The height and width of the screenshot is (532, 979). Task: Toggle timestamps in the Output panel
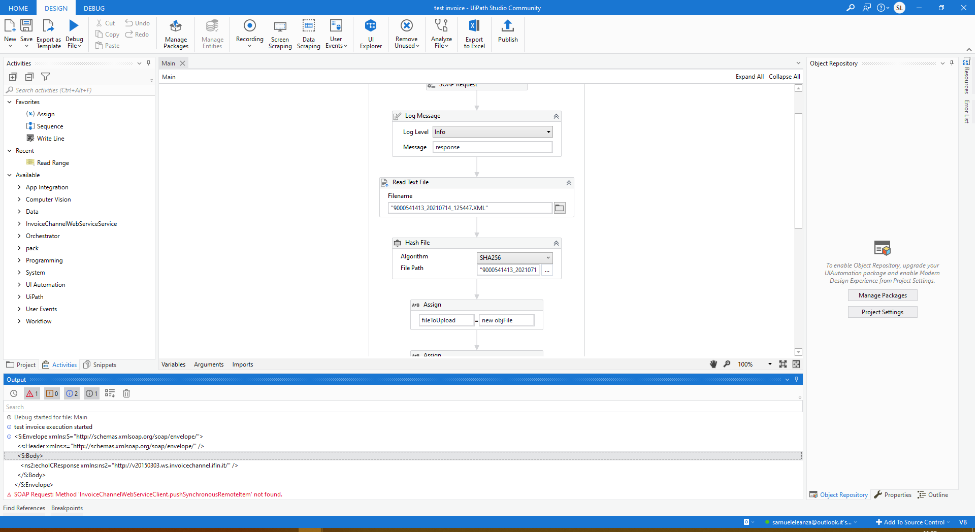click(14, 393)
